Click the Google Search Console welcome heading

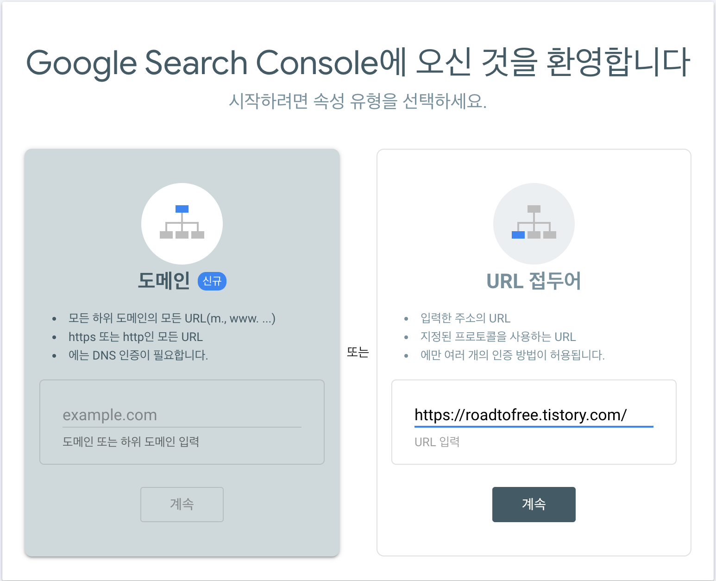click(x=358, y=63)
